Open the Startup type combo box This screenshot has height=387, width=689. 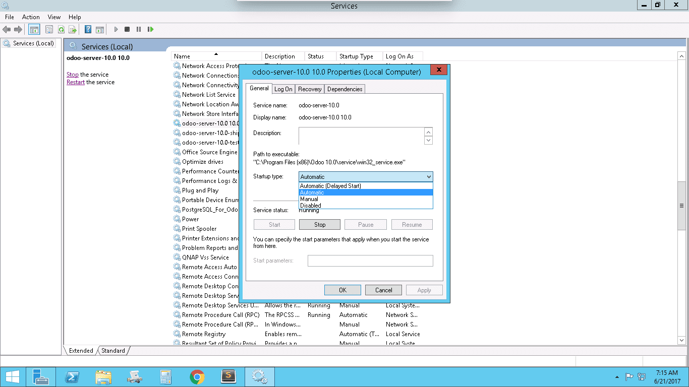pos(366,177)
